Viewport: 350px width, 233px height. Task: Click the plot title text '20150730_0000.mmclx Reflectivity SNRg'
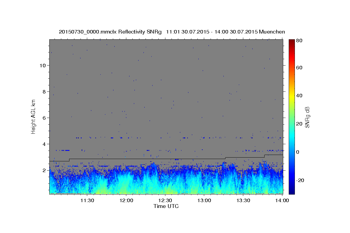[x=110, y=32]
